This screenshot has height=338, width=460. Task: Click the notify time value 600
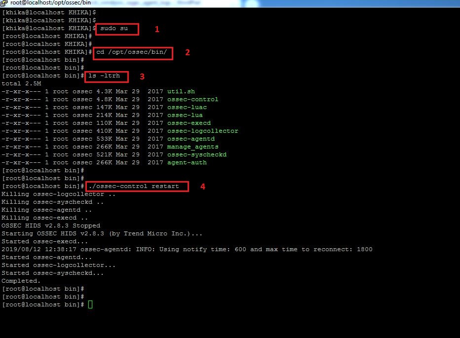pos(240,249)
